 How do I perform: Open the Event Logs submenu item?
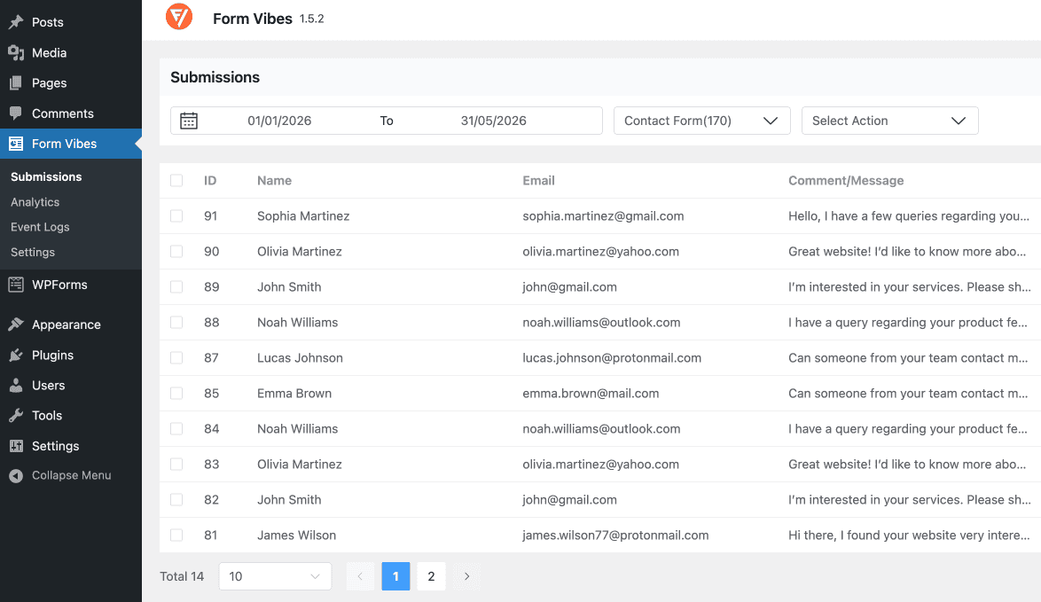click(40, 227)
